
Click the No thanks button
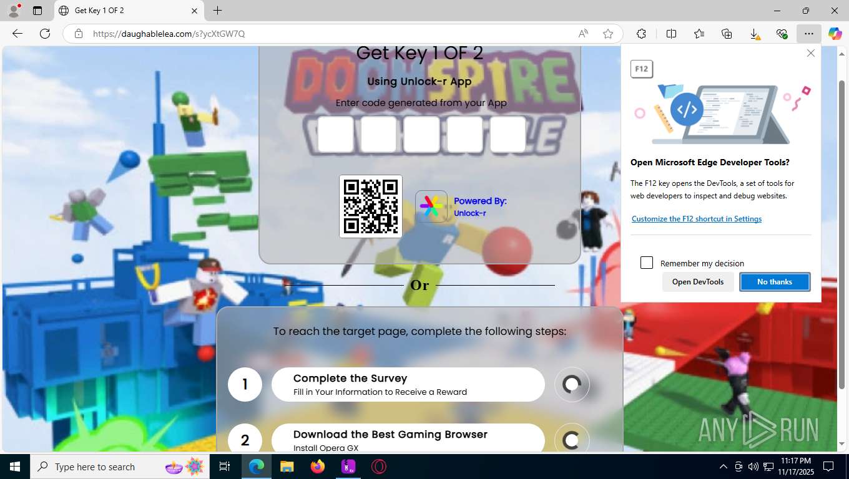pos(775,282)
